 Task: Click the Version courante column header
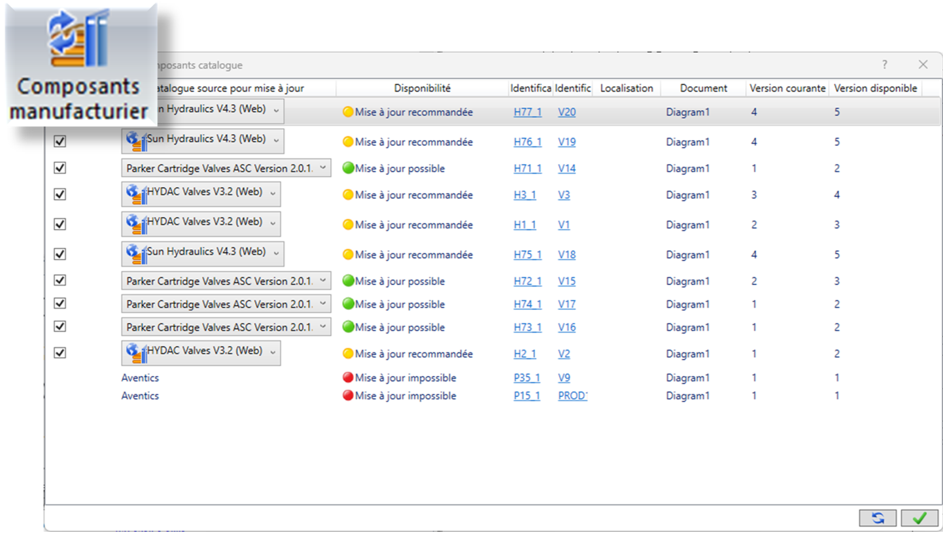[x=787, y=88]
